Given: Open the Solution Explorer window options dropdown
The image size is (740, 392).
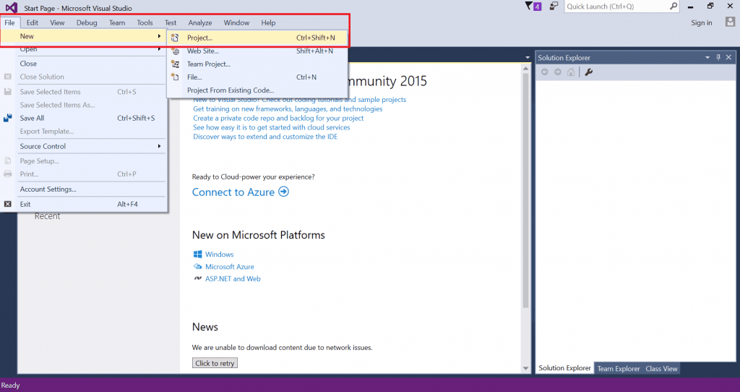Looking at the screenshot, I should pyautogui.click(x=707, y=57).
